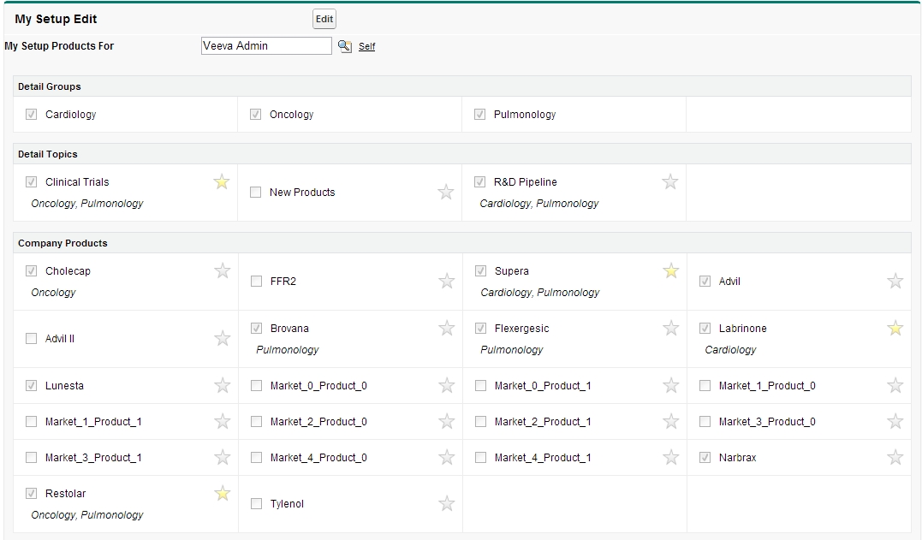The width and height of the screenshot is (922, 540).
Task: Click the lookup magnifier icon beside Veeva Admin
Action: pyautogui.click(x=345, y=46)
